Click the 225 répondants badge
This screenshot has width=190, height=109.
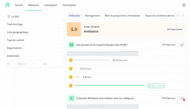(x=174, y=29)
